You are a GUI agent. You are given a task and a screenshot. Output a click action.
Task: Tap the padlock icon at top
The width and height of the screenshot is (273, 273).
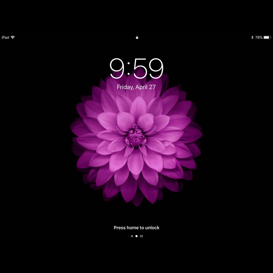pyautogui.click(x=137, y=37)
